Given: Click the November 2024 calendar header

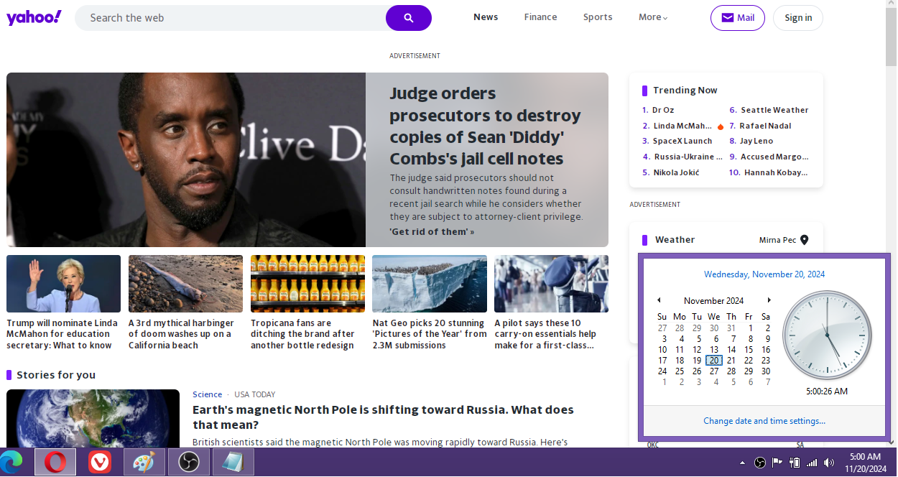Looking at the screenshot, I should coord(713,301).
